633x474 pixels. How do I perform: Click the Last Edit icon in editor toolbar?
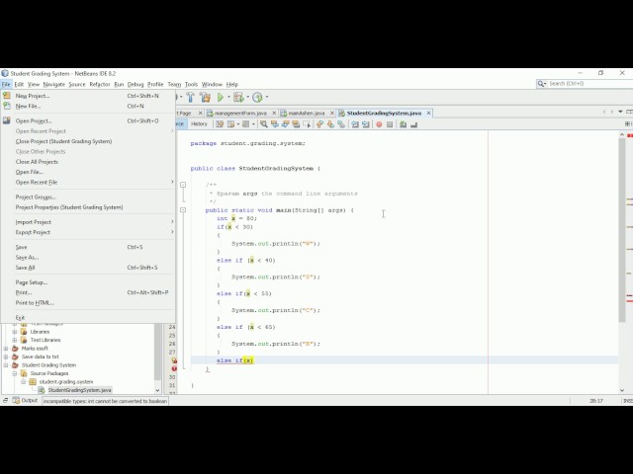tap(220, 124)
